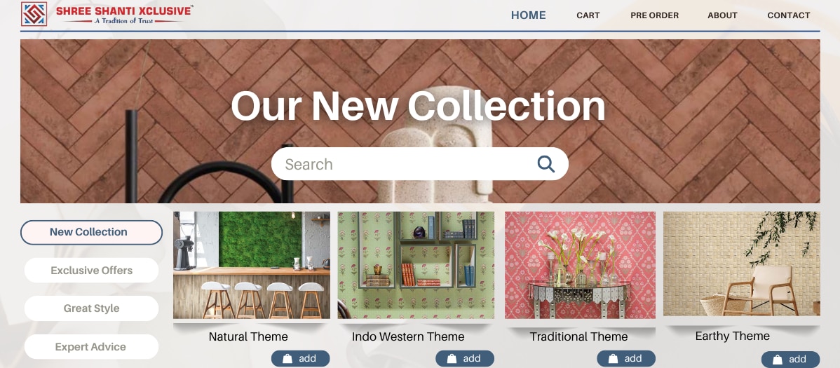Open the HOME menu item
Viewport: 840px width, 368px height.
coord(528,15)
